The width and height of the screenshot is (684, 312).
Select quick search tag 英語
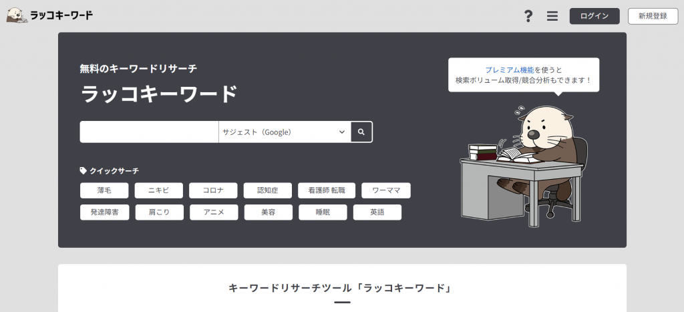click(x=377, y=212)
